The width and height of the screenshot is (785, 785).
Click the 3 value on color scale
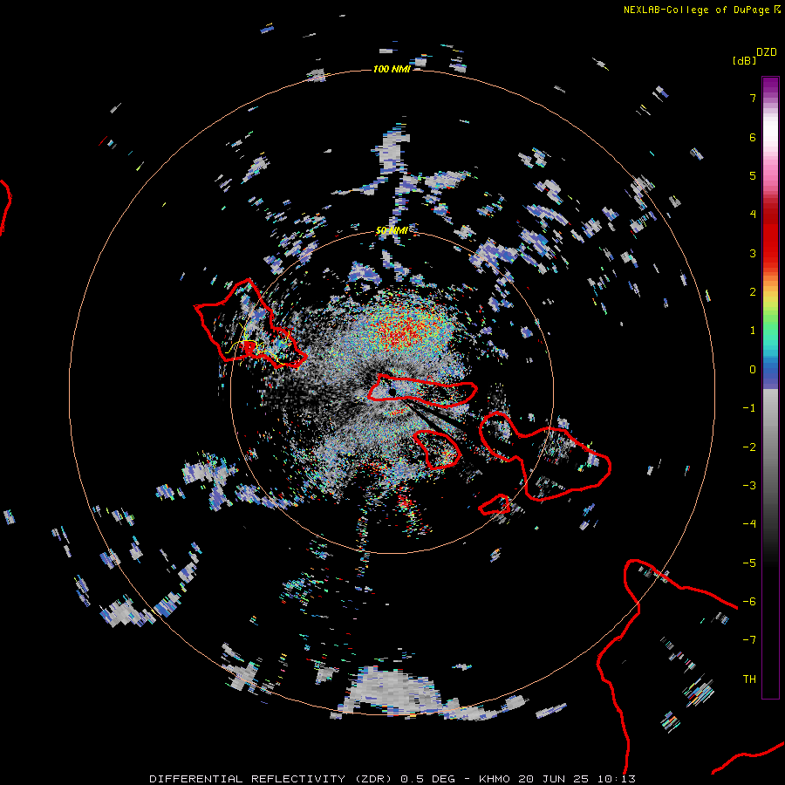coord(753,253)
